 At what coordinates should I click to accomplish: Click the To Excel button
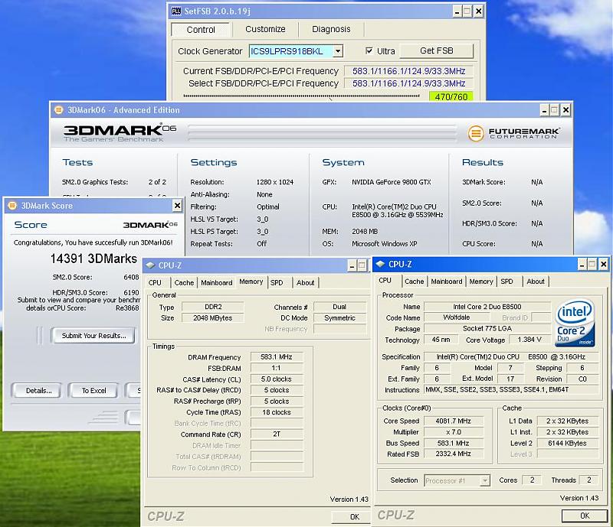pos(93,390)
